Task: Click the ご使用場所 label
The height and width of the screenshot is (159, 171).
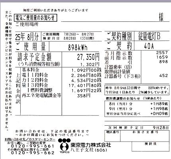Action: pyautogui.click(x=27, y=24)
